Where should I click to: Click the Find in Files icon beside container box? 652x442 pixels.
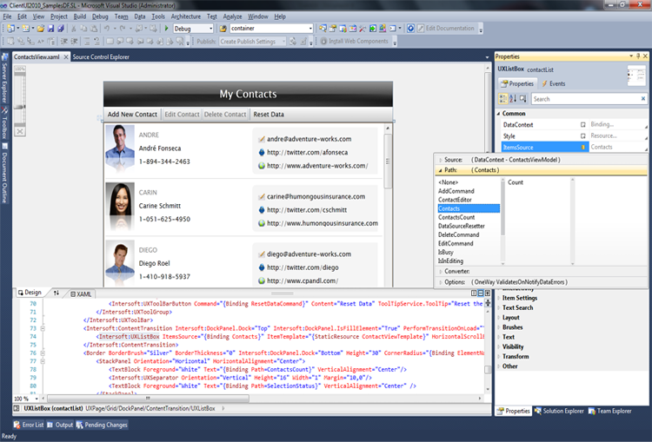click(223, 29)
